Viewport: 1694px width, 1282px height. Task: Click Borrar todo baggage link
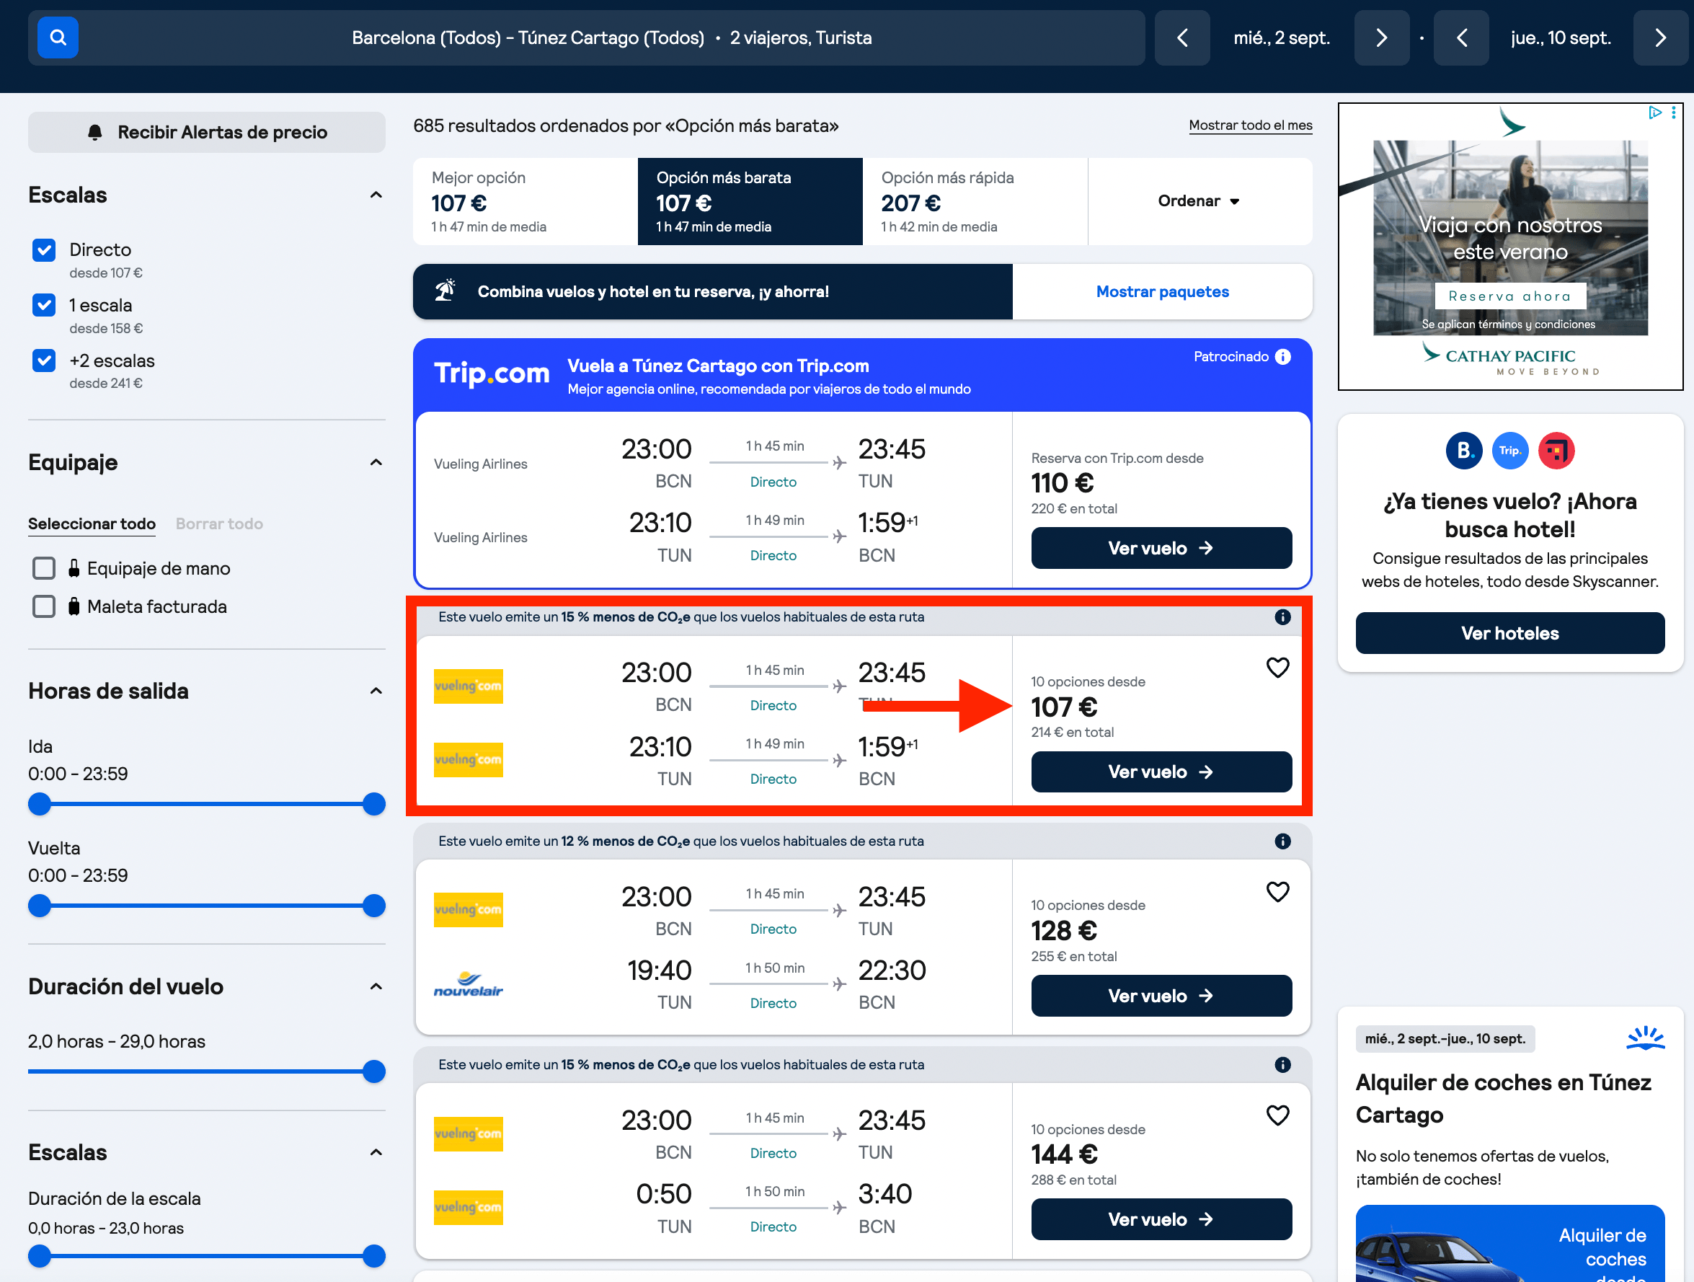(x=219, y=523)
